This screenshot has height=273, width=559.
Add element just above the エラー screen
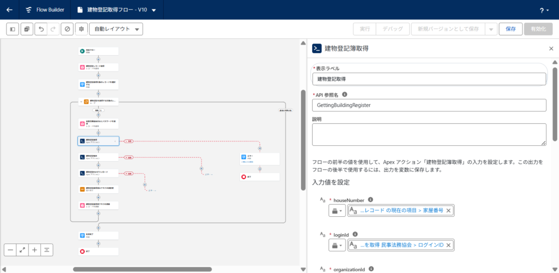click(259, 149)
